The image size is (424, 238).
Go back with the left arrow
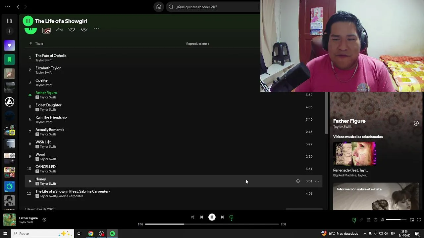pos(18,7)
